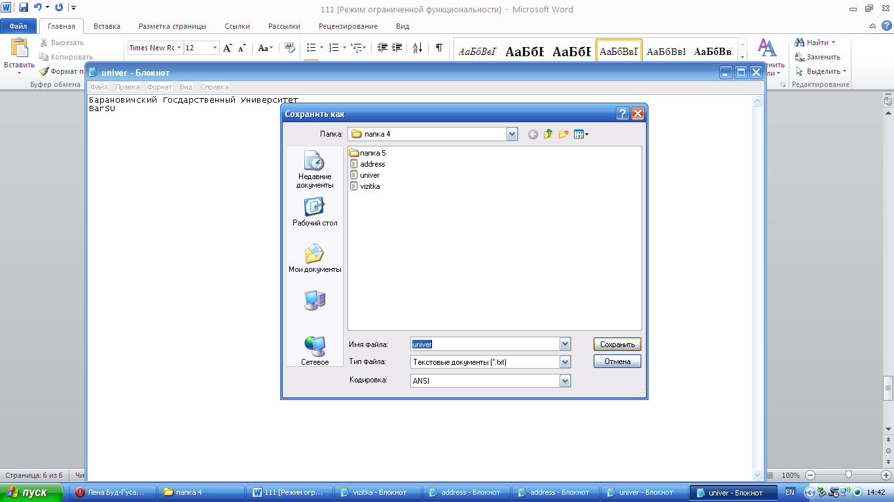Click the Имя файла input field

tap(485, 344)
